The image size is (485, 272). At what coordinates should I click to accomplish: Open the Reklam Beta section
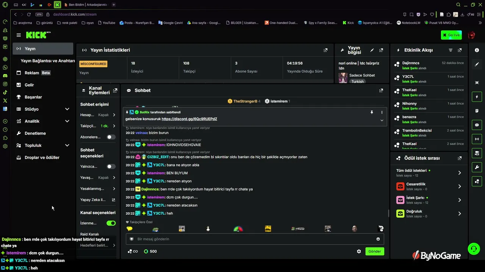[43, 73]
